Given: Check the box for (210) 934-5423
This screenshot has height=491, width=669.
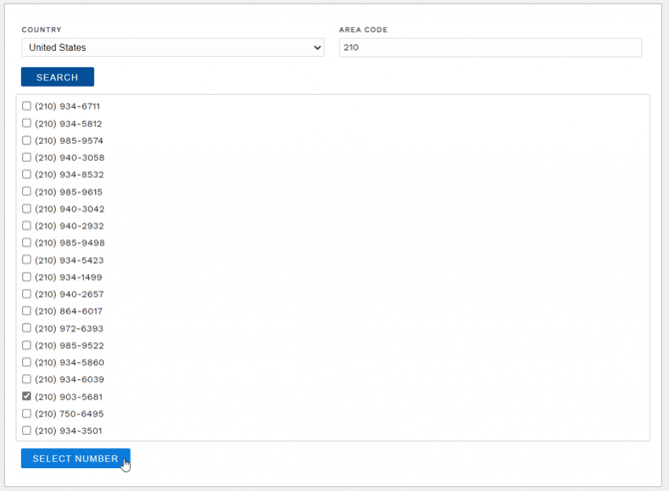Looking at the screenshot, I should tap(27, 259).
